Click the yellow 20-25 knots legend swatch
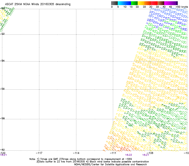 [x=141, y=3]
